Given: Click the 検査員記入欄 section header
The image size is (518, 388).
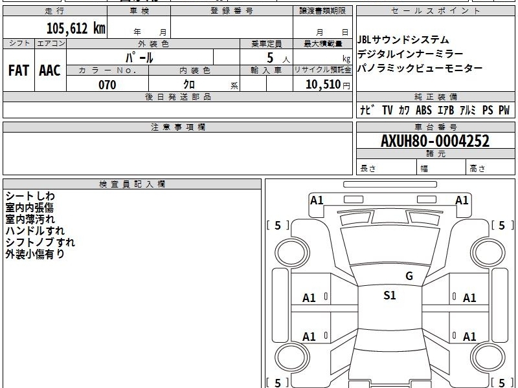Looking at the screenshot, I should click(x=132, y=184).
